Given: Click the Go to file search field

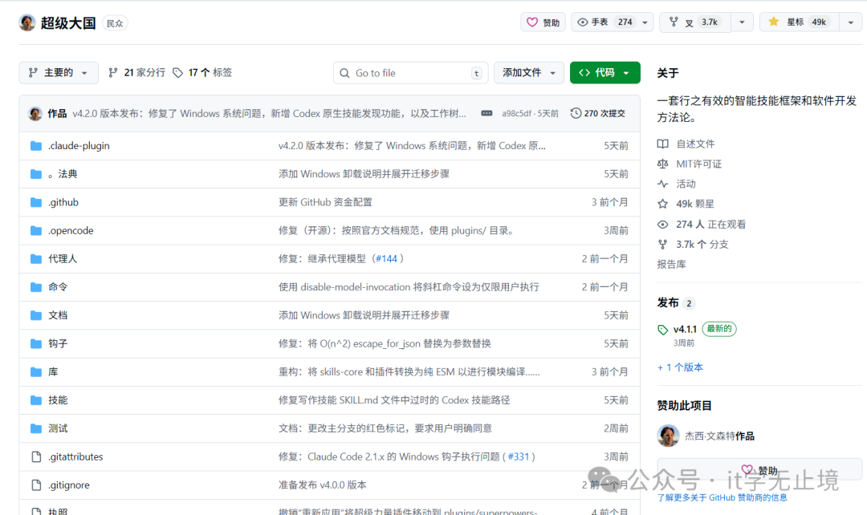Looking at the screenshot, I should tap(410, 72).
